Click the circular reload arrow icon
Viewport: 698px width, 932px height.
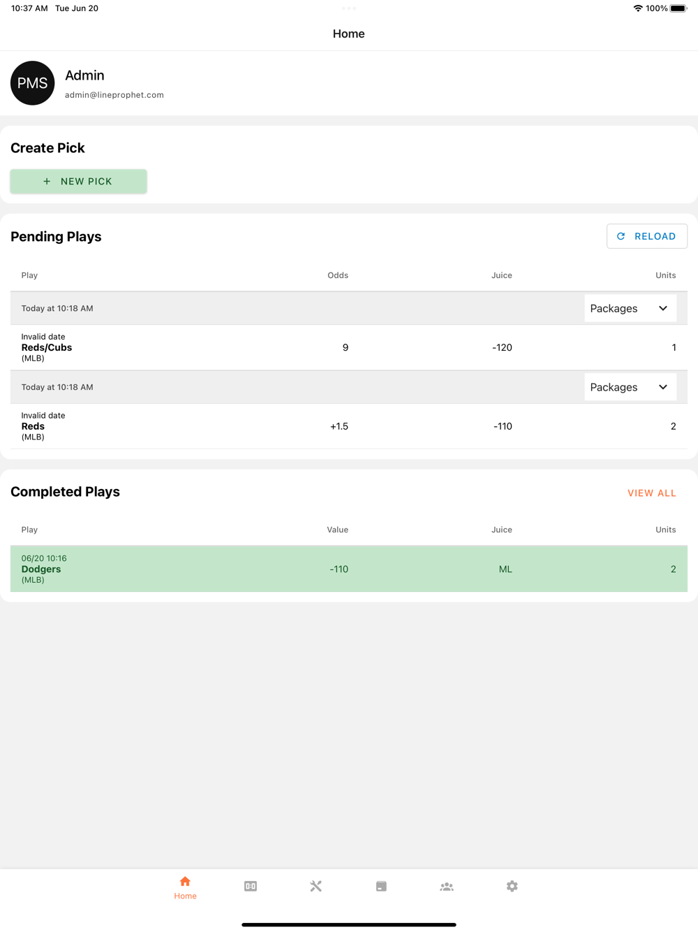point(621,236)
